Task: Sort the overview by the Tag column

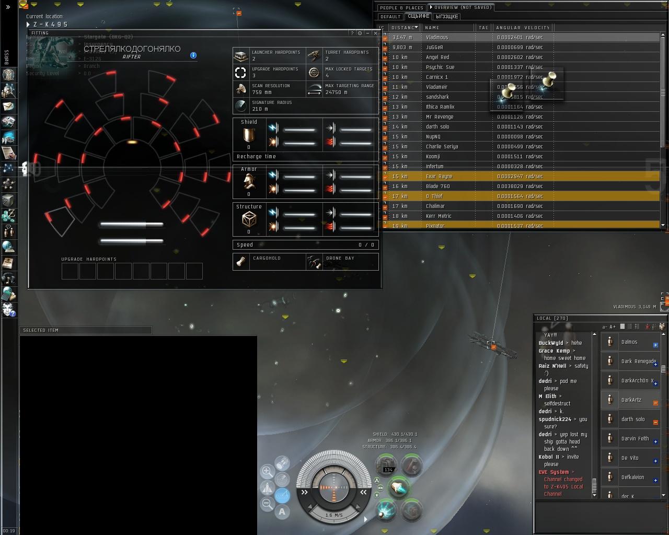Action: tap(483, 28)
